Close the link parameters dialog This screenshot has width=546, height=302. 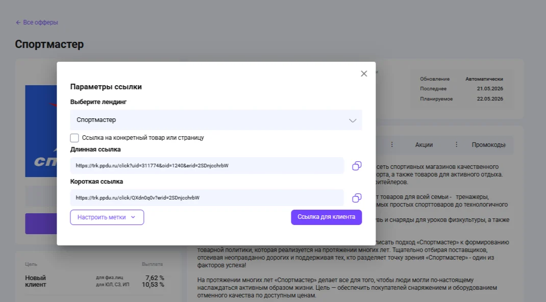364,73
